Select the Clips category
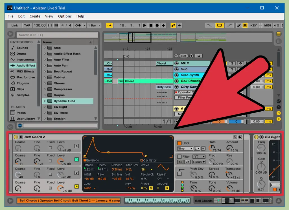Screen dimensions: 289x210 point(20,89)
